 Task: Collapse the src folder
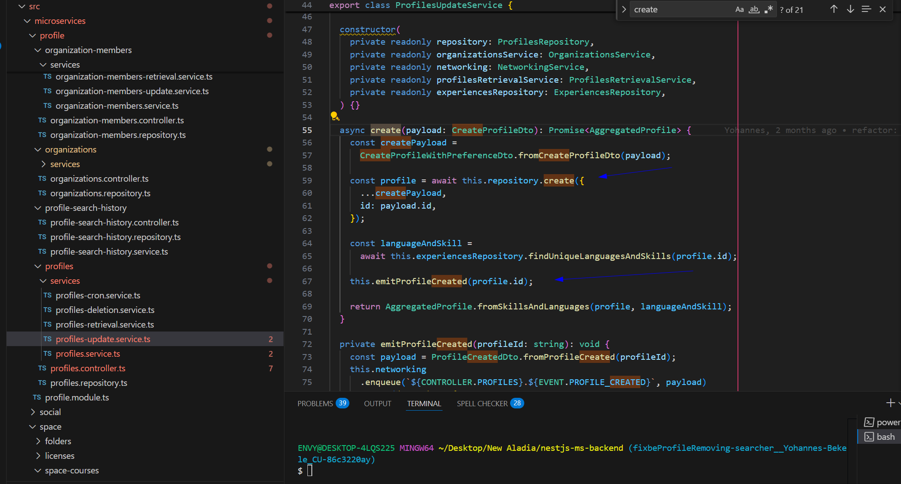click(x=22, y=6)
